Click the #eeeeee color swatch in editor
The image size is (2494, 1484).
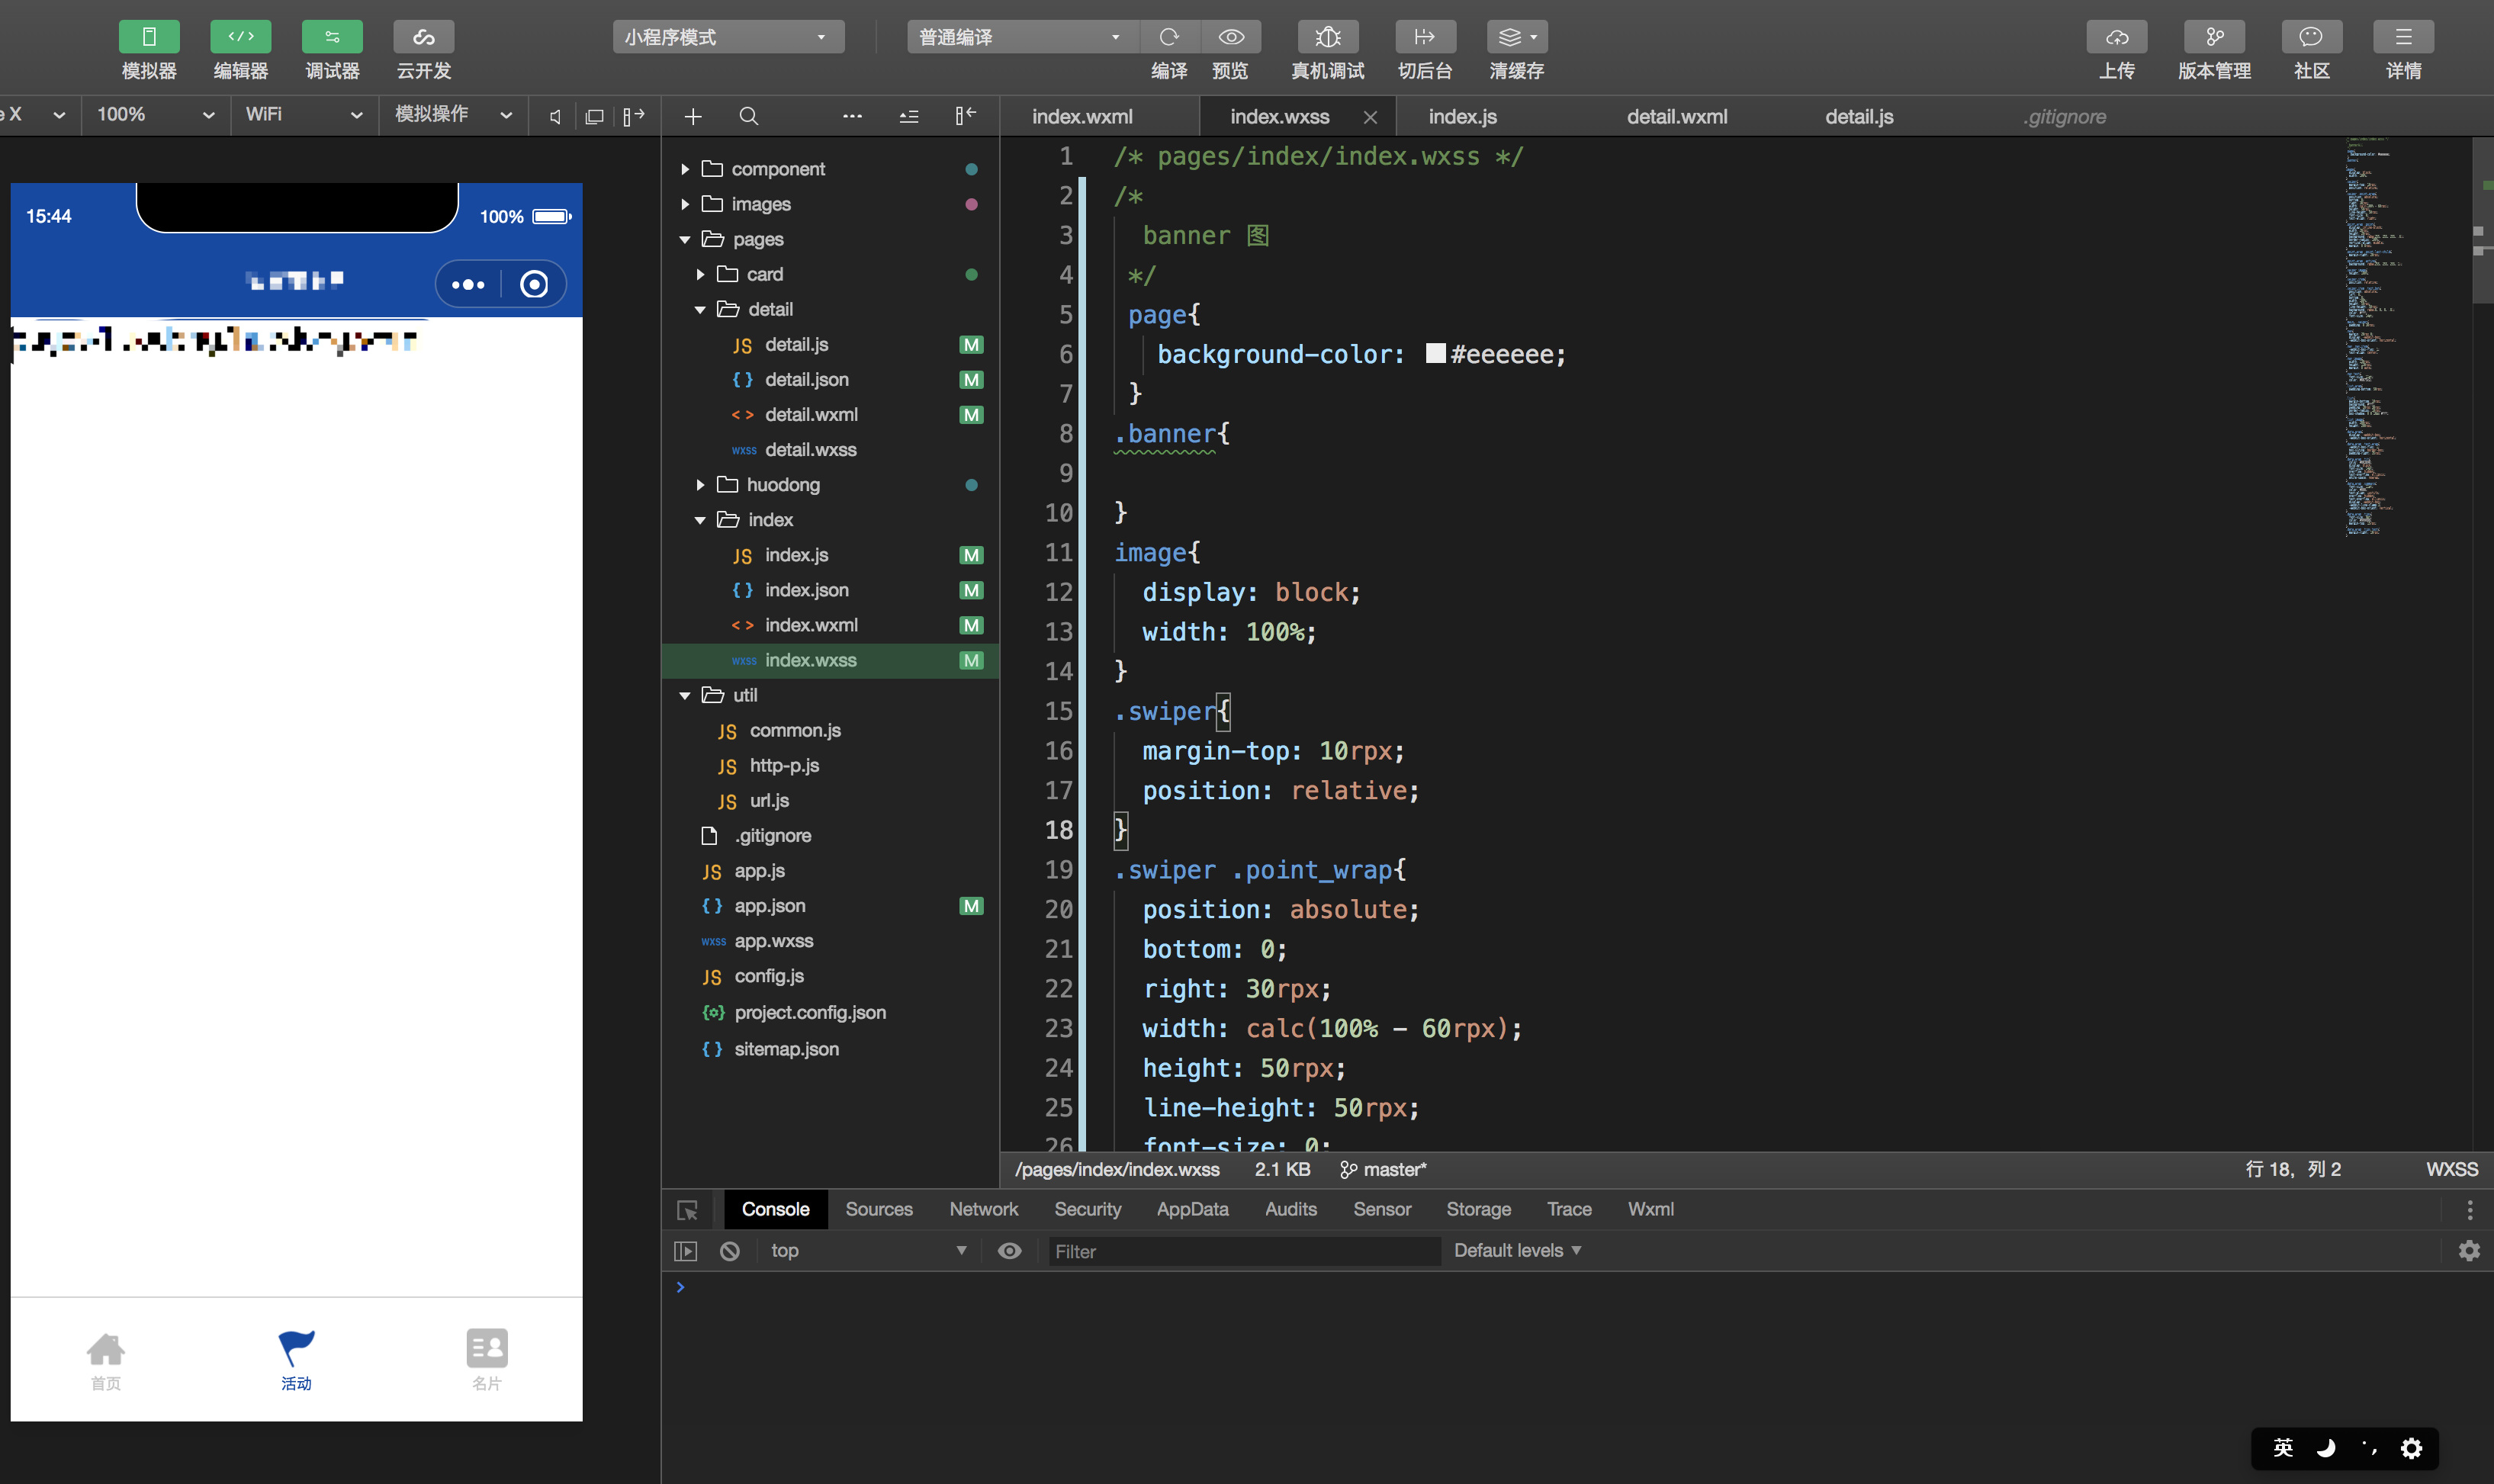tap(1435, 353)
